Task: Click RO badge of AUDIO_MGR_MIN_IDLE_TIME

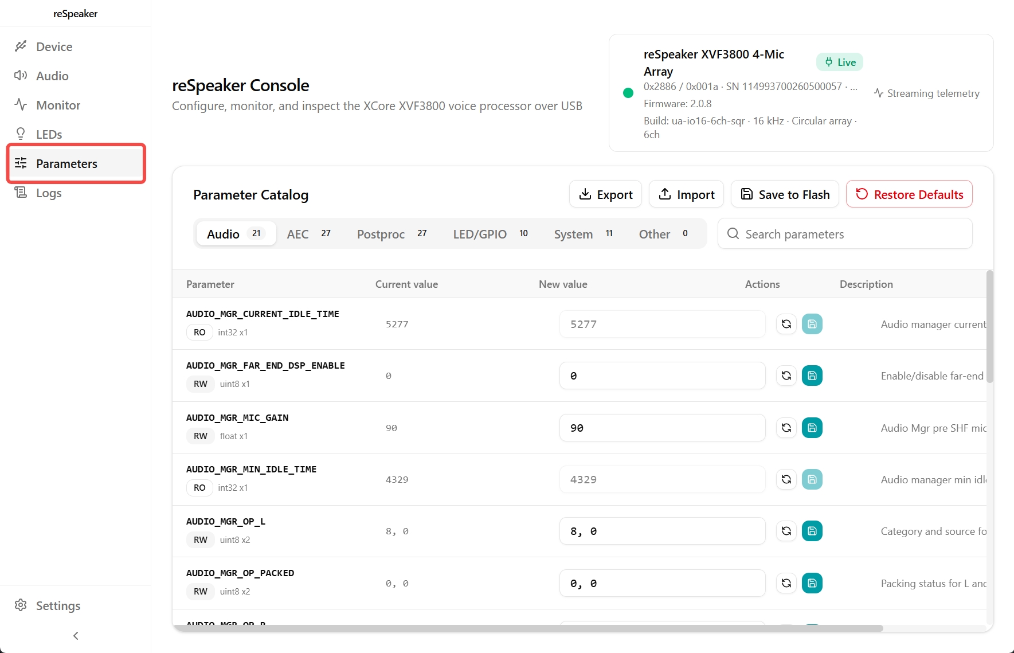Action: tap(199, 487)
